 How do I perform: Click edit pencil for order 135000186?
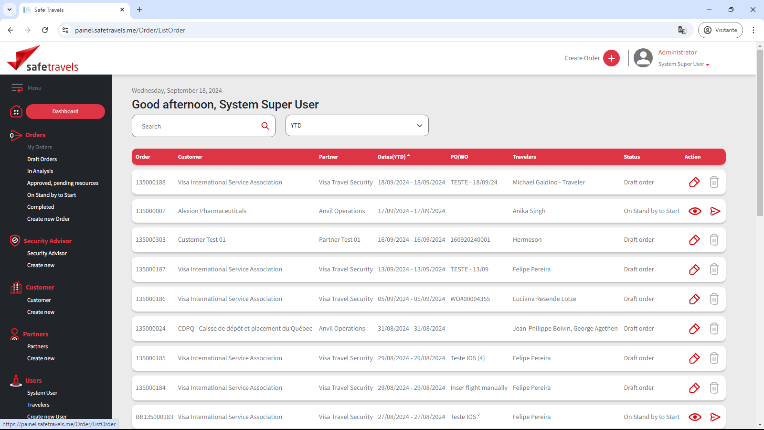click(x=694, y=299)
